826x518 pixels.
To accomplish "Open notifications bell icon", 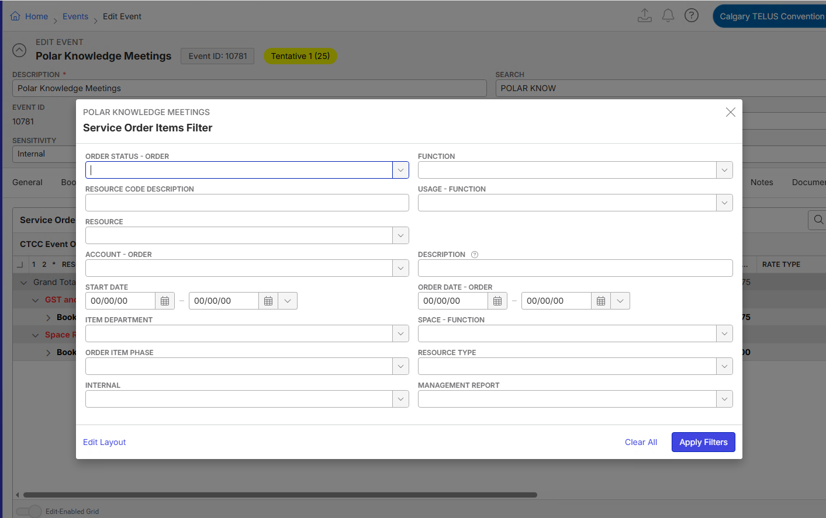I will [668, 16].
